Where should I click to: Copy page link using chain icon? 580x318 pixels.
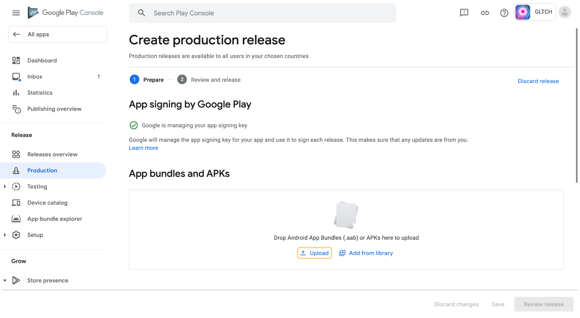point(485,13)
